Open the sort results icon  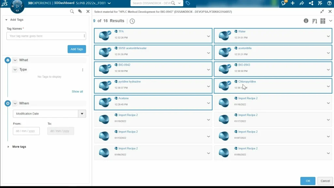314,21
